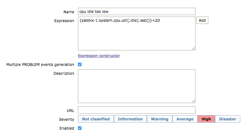Click the Name label
The height and width of the screenshot is (134, 244).
[x=69, y=12]
